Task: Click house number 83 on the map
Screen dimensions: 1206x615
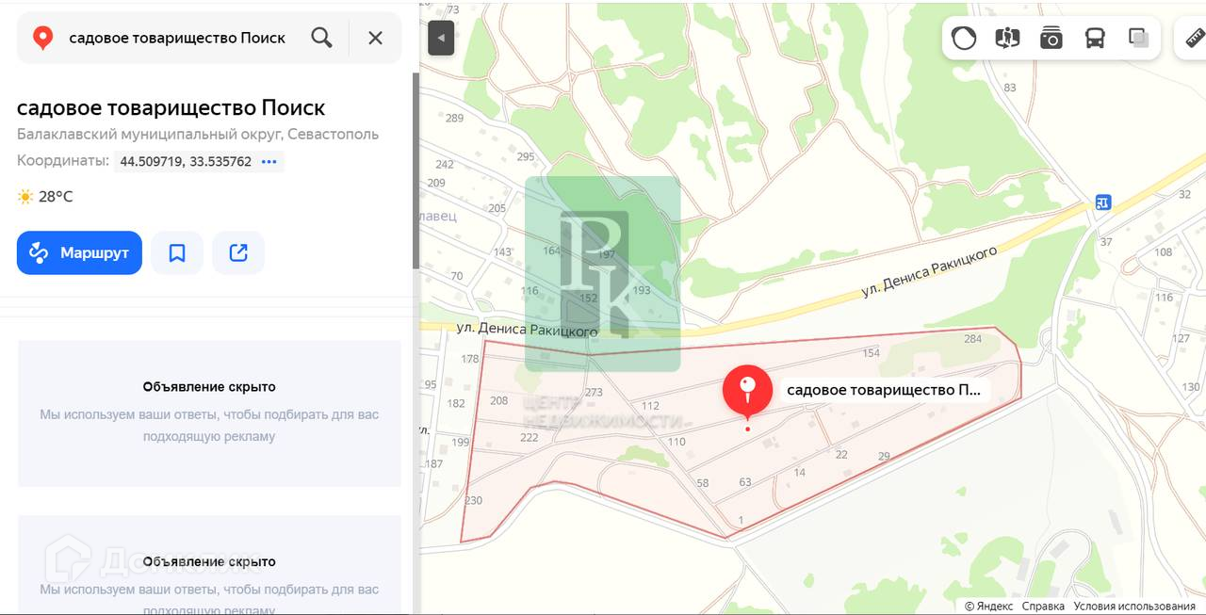Action: [1010, 88]
